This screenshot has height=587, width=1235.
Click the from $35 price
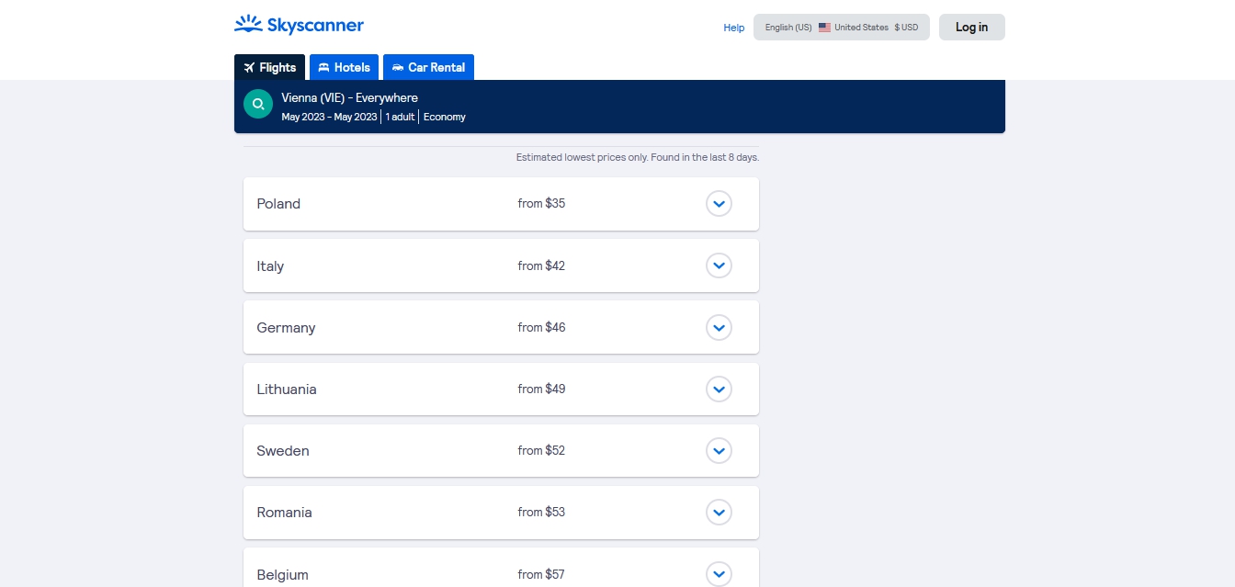point(541,204)
